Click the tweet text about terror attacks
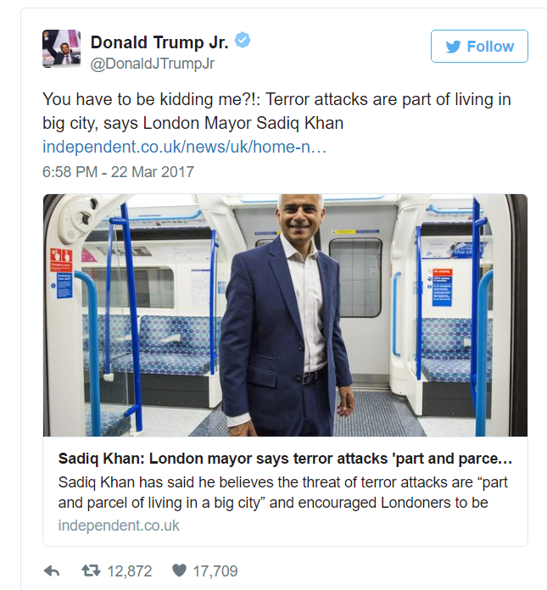Viewport: 547px width, 590px height. coord(276,111)
